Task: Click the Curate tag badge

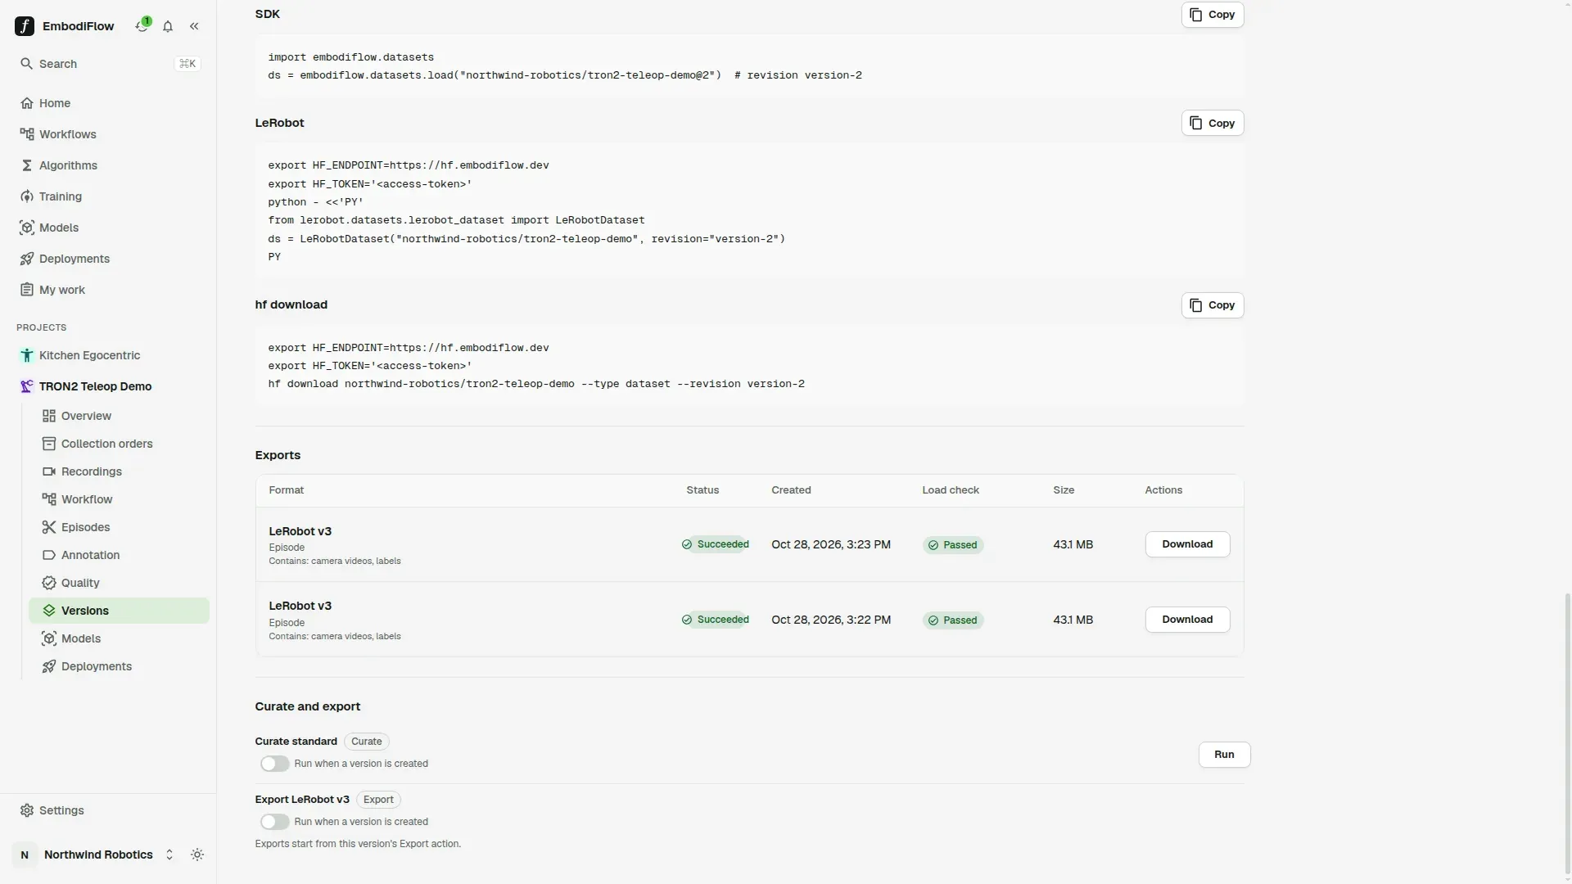Action: coord(366,742)
